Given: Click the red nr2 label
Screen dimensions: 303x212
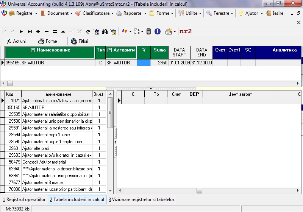Looking at the screenshot, I should pyautogui.click(x=186, y=31).
